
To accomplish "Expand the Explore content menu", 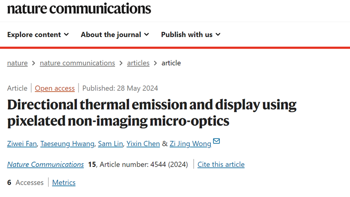I will [x=38, y=35].
